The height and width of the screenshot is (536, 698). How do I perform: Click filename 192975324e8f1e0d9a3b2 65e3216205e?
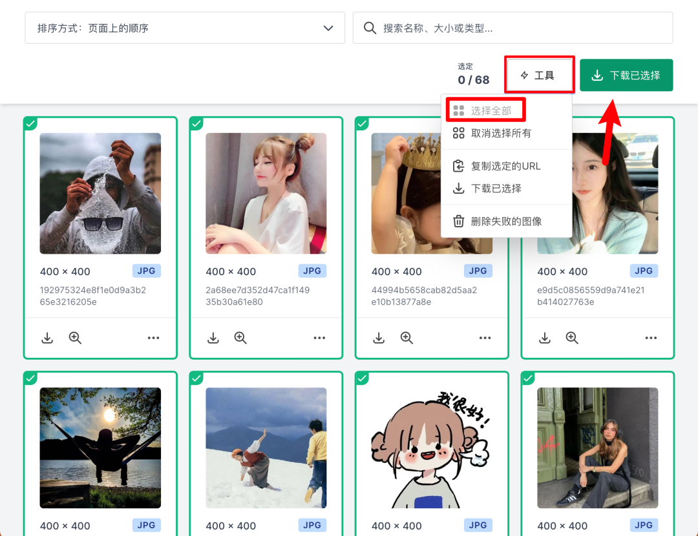[93, 296]
